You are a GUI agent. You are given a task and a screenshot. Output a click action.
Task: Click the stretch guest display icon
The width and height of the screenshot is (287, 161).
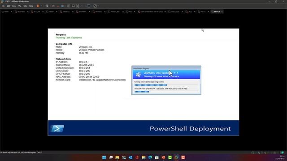pyautogui.click(x=95, y=6)
